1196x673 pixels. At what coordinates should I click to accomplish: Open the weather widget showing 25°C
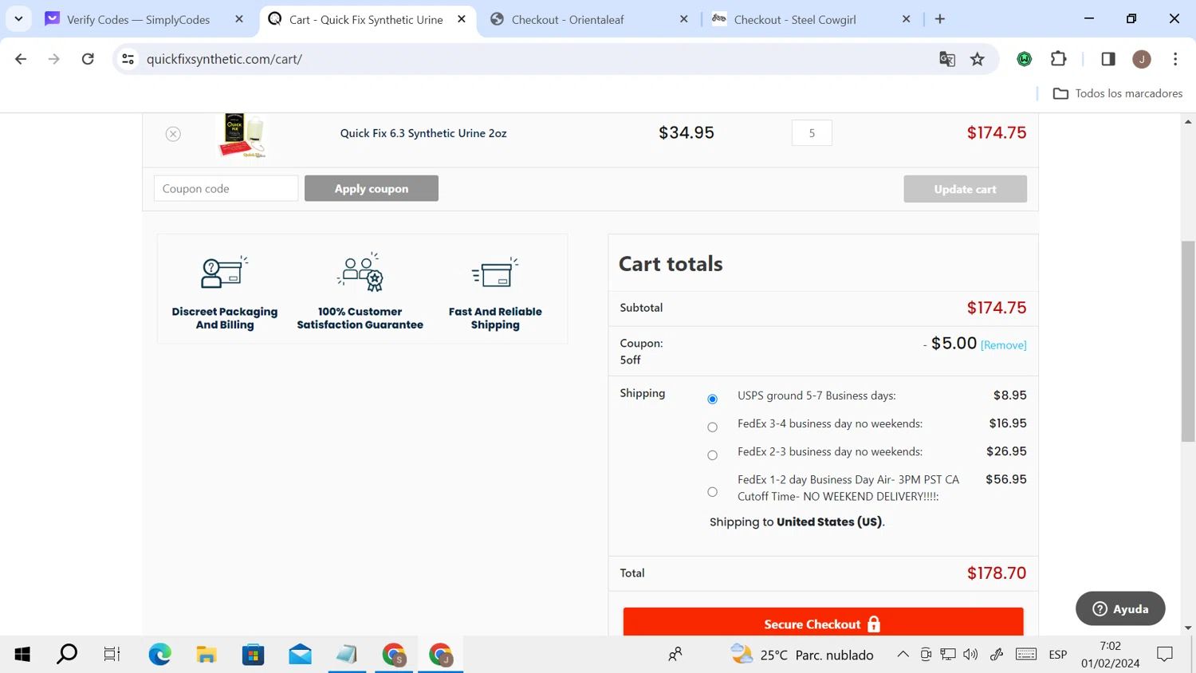[801, 655]
